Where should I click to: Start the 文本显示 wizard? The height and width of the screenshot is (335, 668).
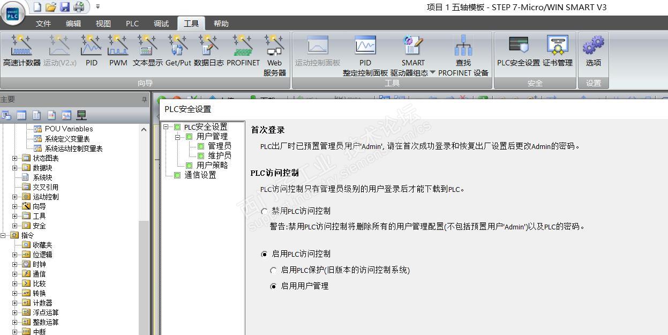point(147,51)
